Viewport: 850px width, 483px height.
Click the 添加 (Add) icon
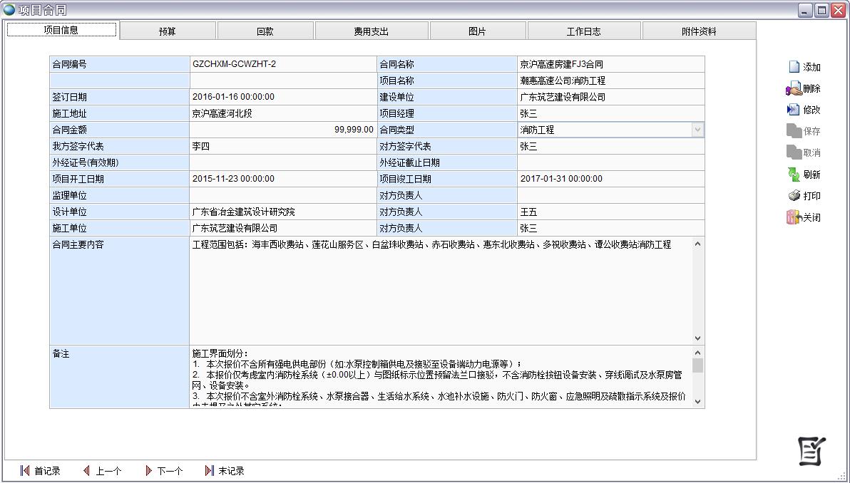pyautogui.click(x=794, y=67)
